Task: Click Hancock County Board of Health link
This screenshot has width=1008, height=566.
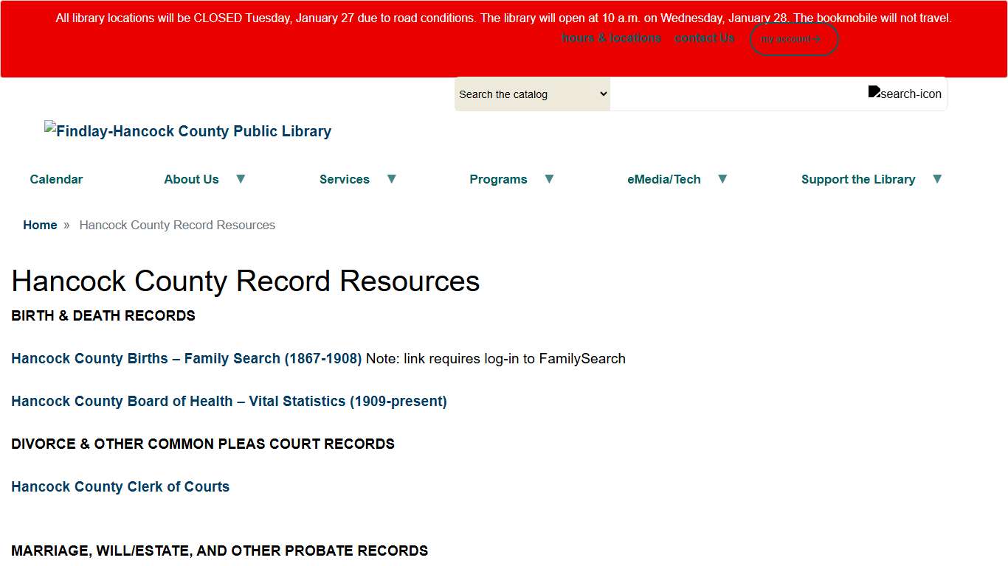Action: pyautogui.click(x=229, y=401)
